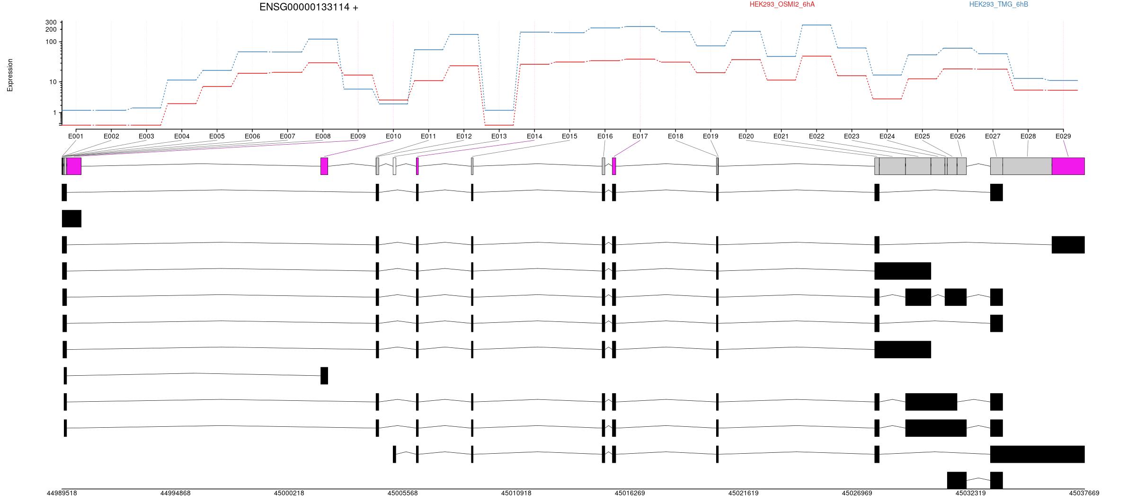Viewport: 1136px width, 501px height.
Task: Select exon label E005
Action: tap(217, 136)
